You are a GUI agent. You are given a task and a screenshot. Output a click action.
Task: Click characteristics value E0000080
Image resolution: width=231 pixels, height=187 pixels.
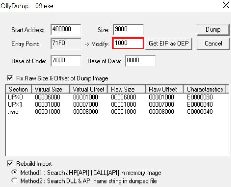(200, 97)
